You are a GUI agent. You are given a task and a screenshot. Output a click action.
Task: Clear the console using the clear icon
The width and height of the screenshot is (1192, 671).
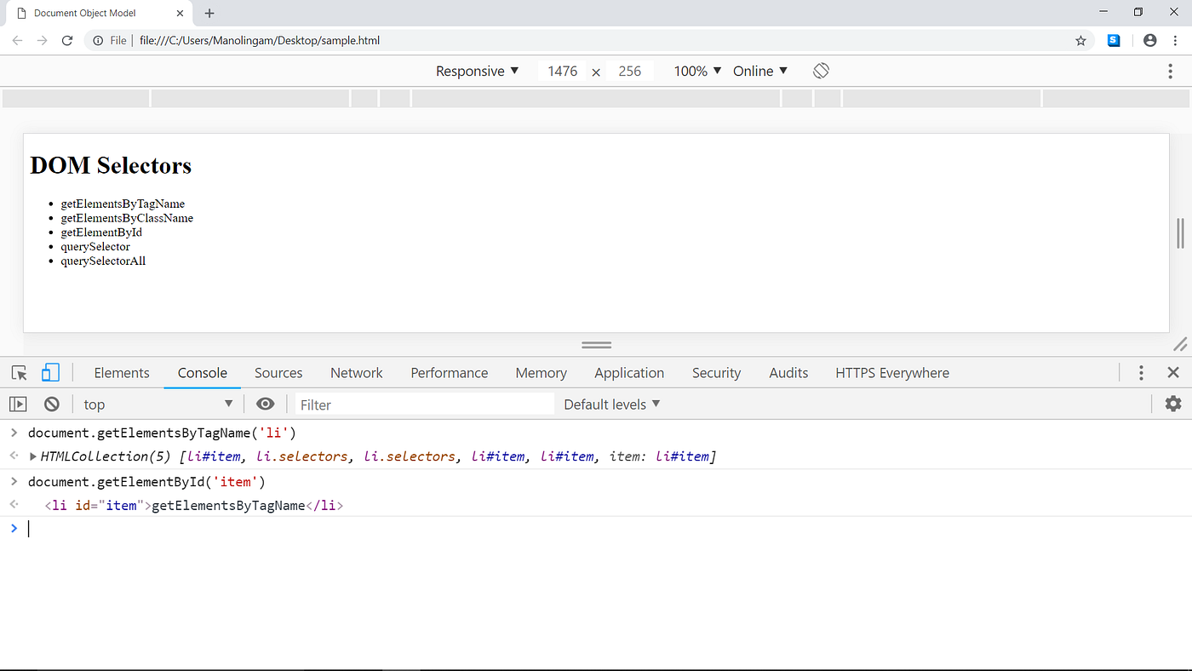[x=51, y=404]
